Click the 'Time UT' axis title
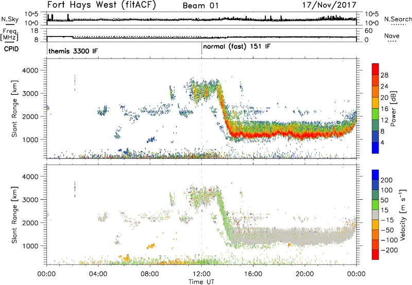The image size is (412, 285). (x=201, y=282)
